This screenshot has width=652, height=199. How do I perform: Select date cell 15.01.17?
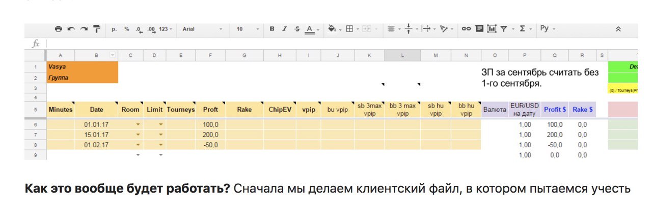tap(96, 135)
